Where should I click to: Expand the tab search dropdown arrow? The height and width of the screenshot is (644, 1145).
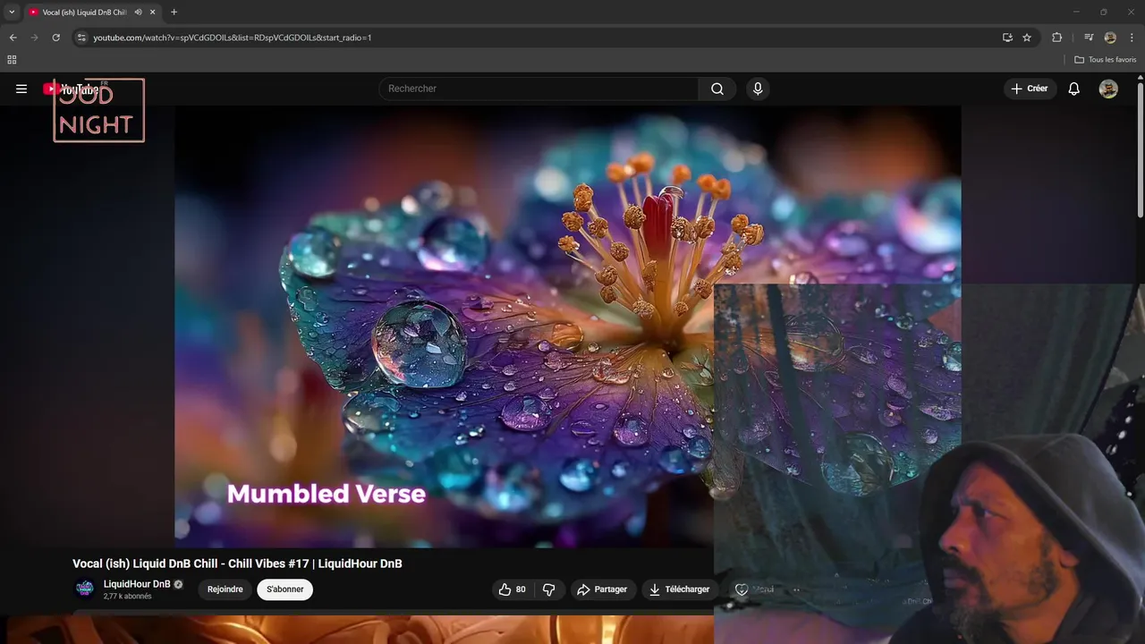click(12, 13)
